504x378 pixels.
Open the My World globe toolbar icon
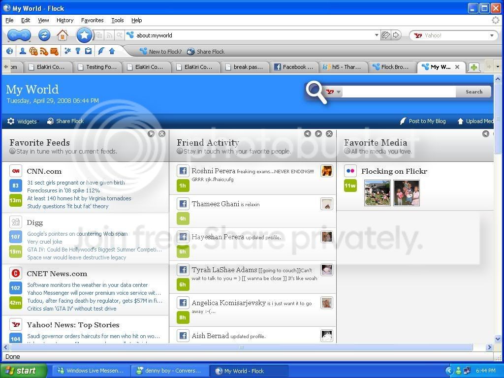(x=10, y=51)
